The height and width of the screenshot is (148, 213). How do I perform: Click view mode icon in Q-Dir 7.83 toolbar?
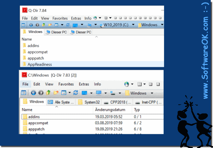click(x=64, y=93)
